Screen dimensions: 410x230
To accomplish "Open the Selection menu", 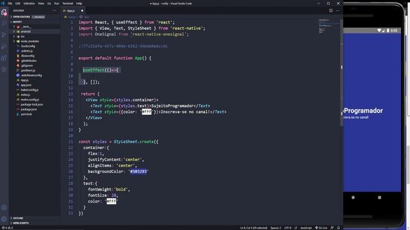I will click(29, 3).
